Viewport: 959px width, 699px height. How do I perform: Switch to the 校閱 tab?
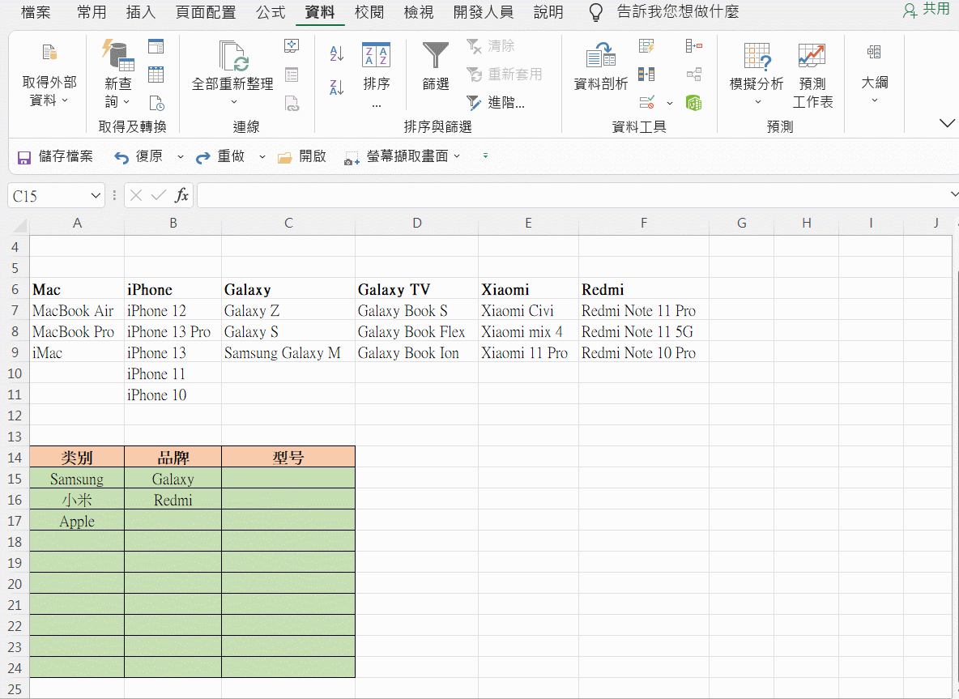click(x=369, y=12)
